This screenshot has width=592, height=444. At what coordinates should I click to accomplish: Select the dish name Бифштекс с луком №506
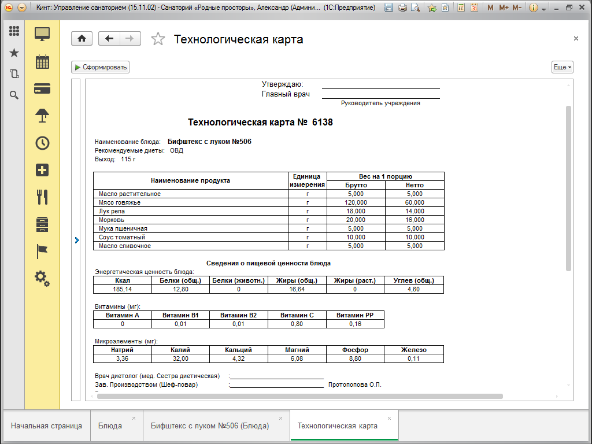(x=209, y=142)
